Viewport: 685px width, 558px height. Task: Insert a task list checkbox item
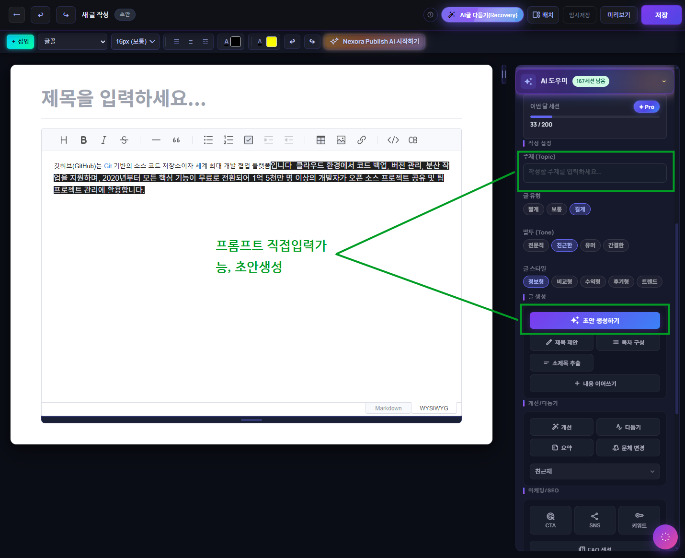pyautogui.click(x=249, y=140)
